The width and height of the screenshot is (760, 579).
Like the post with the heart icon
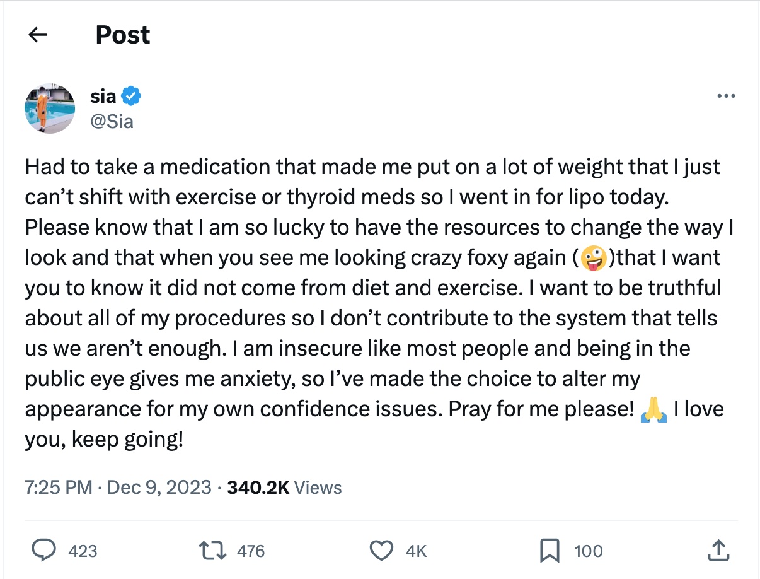[381, 551]
